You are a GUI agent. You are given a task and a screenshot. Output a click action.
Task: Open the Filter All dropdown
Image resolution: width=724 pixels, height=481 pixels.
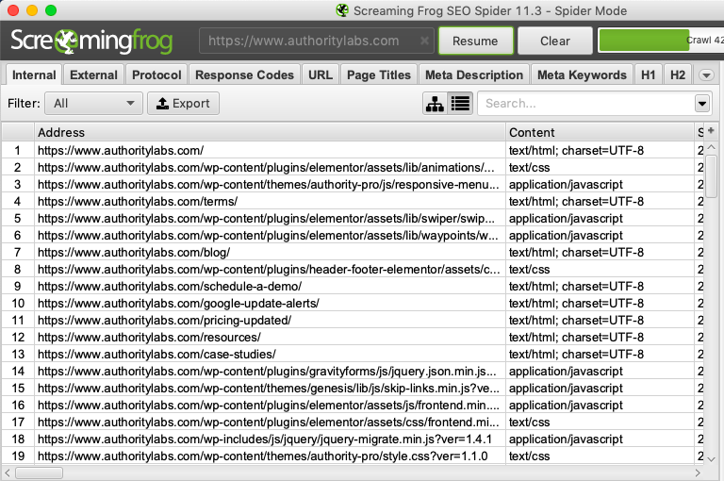click(93, 103)
